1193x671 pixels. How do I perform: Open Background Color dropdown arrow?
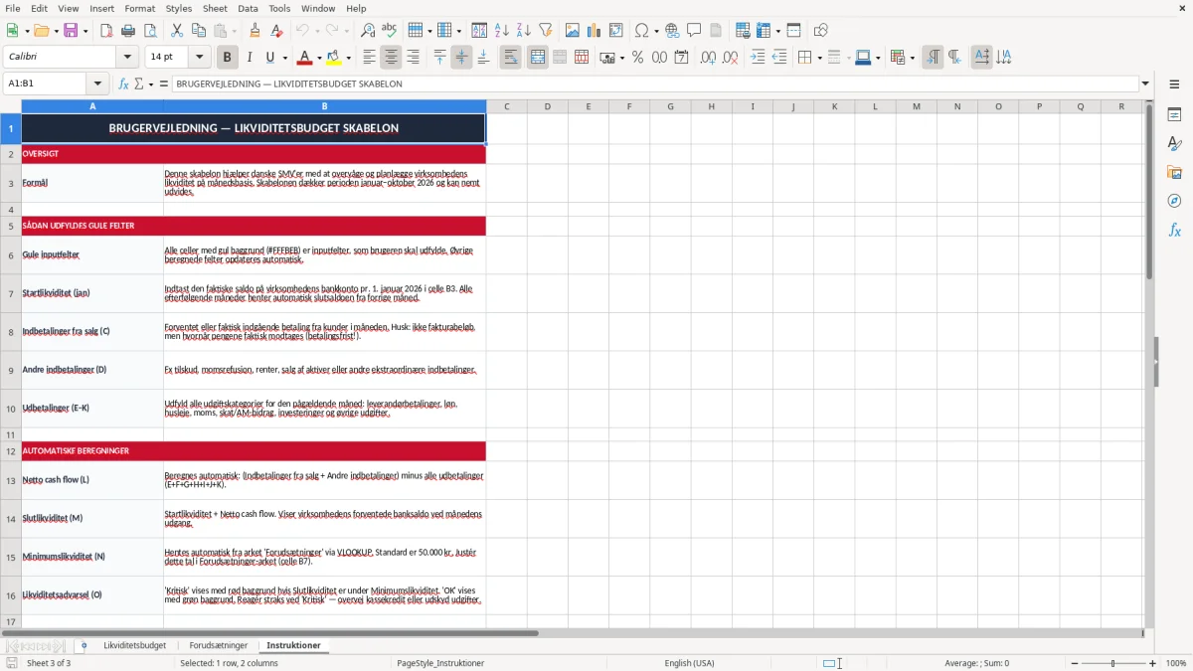pyautogui.click(x=347, y=58)
